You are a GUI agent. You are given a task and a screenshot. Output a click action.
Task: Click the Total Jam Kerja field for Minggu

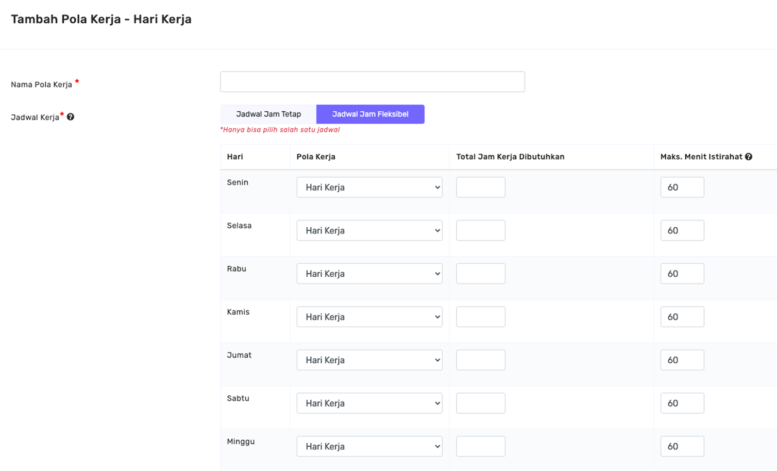pos(480,446)
